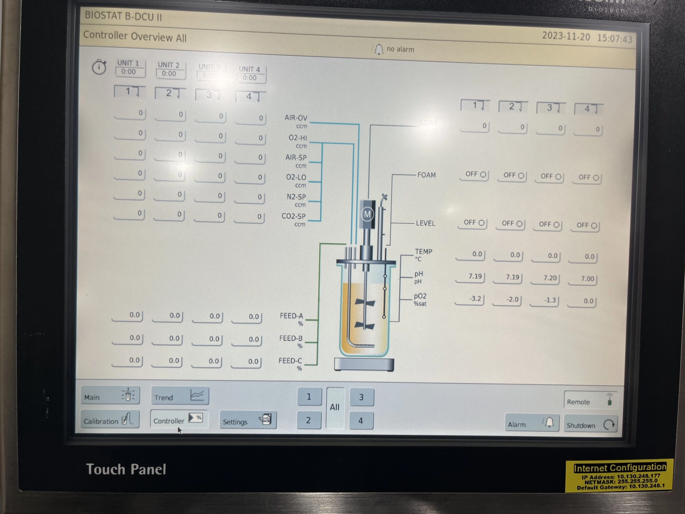Open the Controller menu button
Viewport: 685px width, 514px height.
(x=179, y=420)
